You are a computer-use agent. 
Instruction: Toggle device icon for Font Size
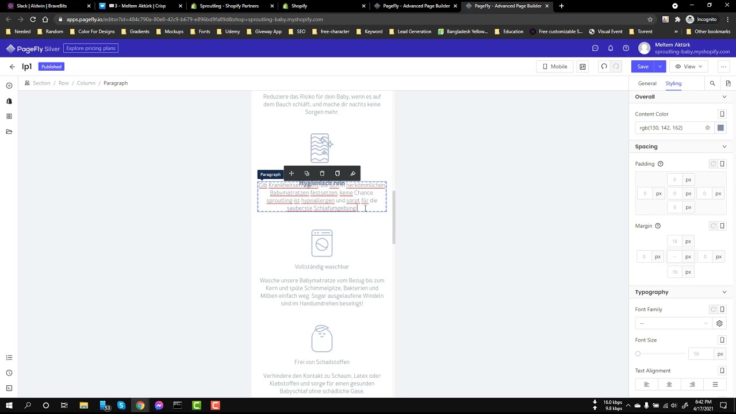click(x=722, y=340)
